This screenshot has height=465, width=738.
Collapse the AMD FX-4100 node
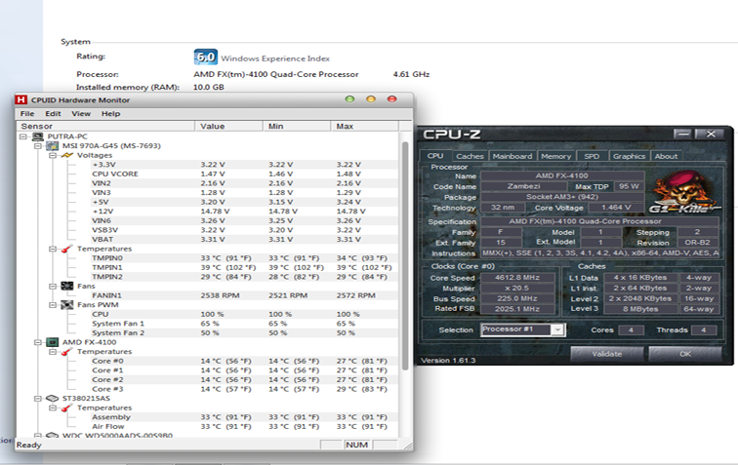tap(38, 342)
